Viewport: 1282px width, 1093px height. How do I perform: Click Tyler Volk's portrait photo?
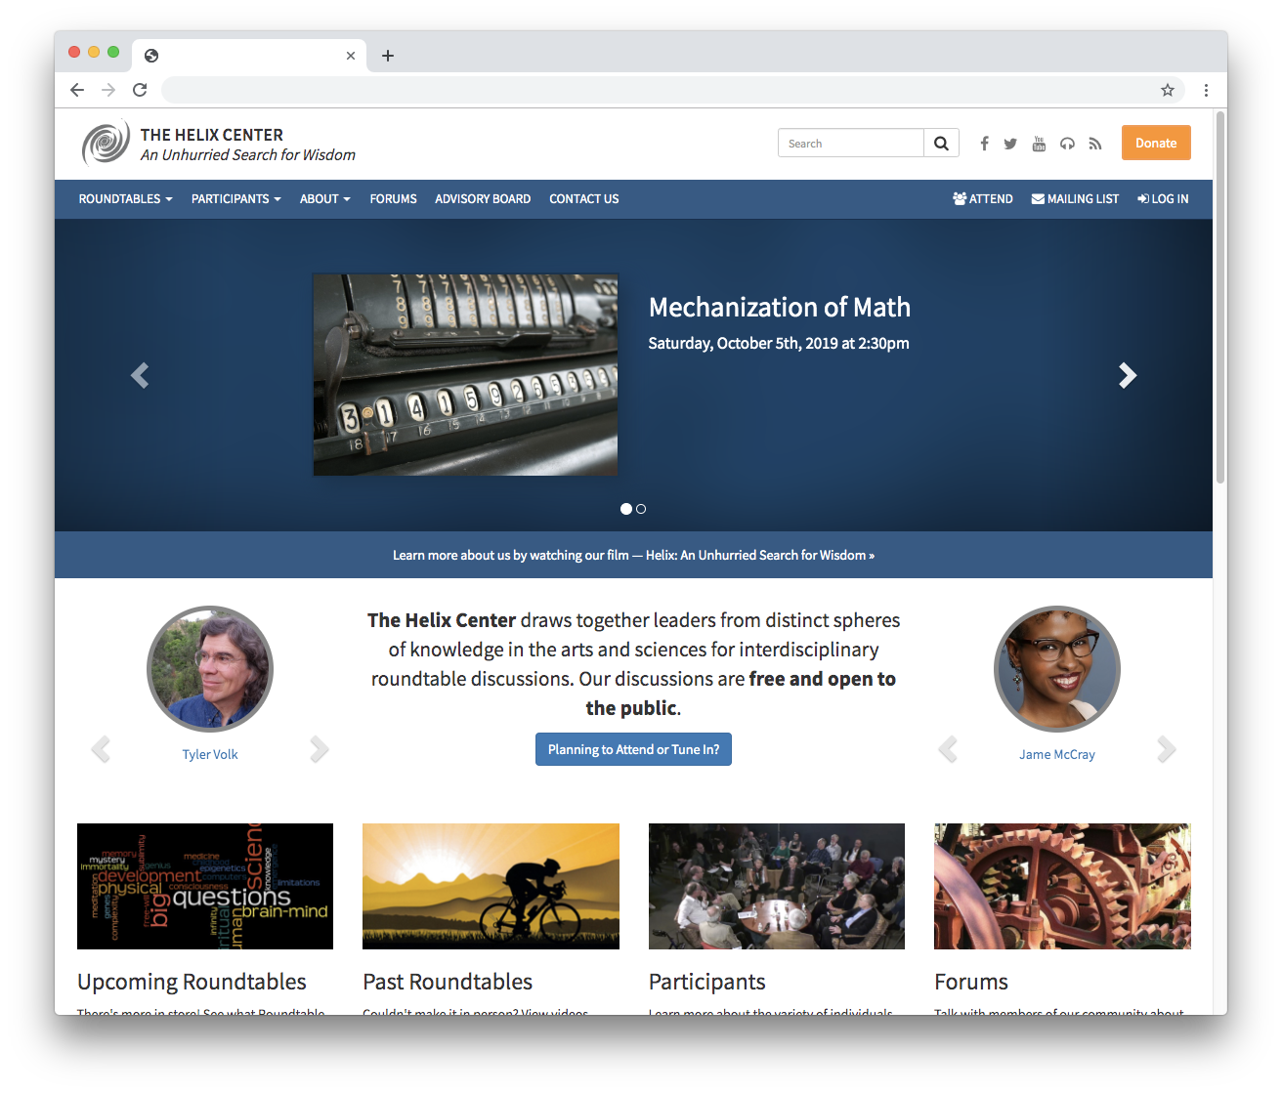click(x=210, y=669)
